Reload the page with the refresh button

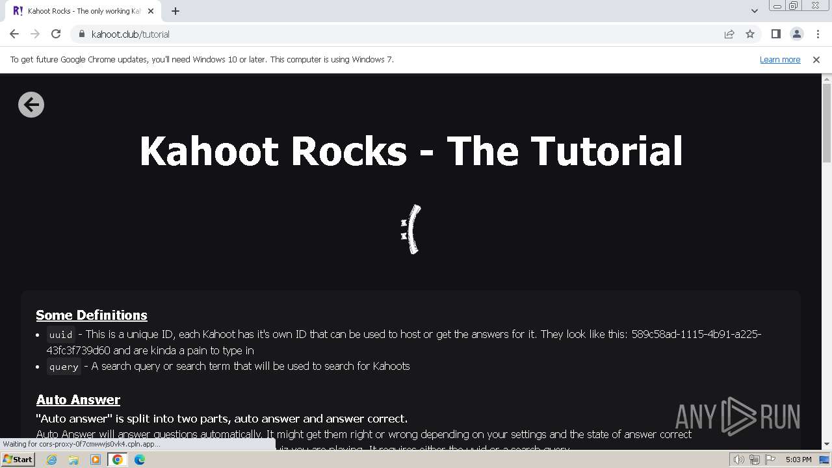(x=56, y=34)
